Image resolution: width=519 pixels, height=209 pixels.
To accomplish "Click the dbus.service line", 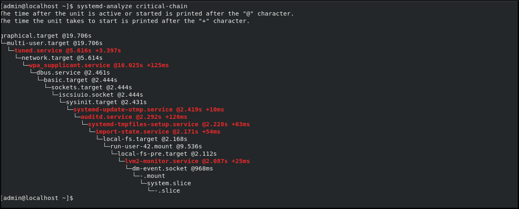I will point(73,73).
